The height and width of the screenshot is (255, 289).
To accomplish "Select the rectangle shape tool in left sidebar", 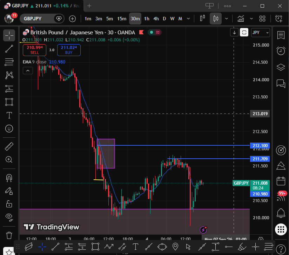I will click(x=9, y=102).
